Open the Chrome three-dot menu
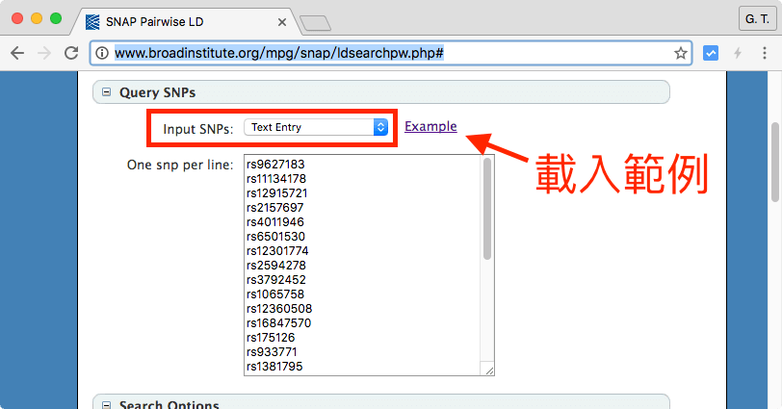The height and width of the screenshot is (409, 782). pos(764,53)
